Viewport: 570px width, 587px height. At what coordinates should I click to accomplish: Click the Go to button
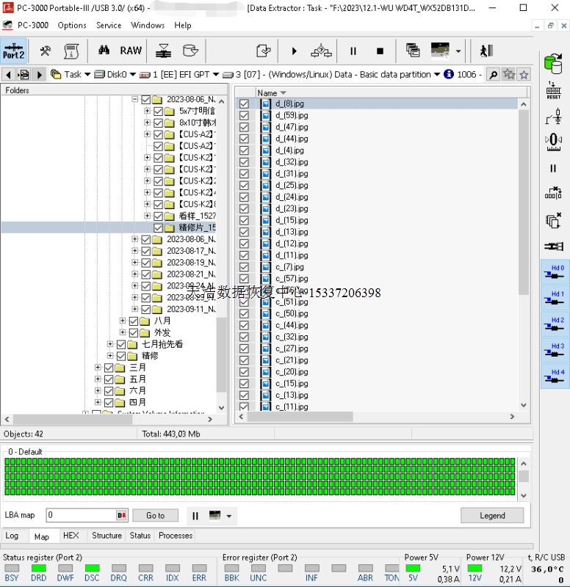tap(156, 516)
